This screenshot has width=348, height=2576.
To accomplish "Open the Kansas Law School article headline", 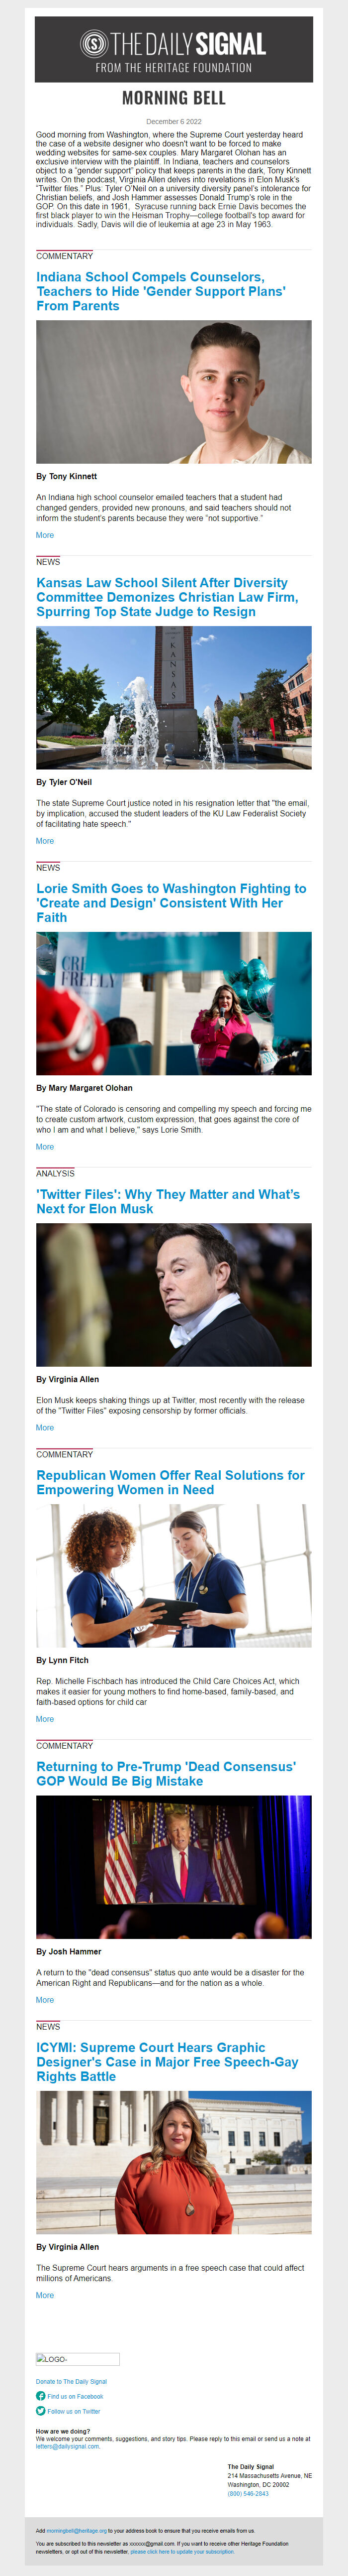I will (x=167, y=597).
